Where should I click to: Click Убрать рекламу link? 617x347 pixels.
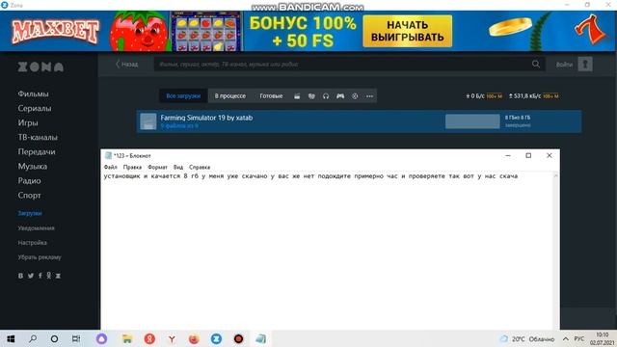(x=40, y=257)
